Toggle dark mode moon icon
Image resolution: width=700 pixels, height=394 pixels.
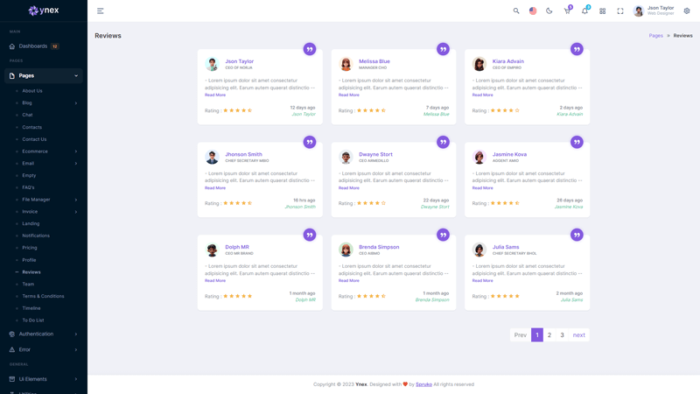pos(549,11)
